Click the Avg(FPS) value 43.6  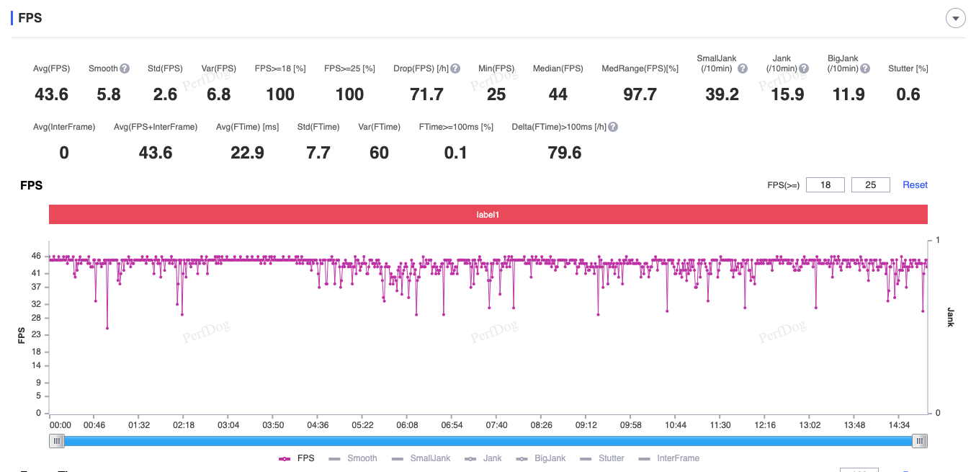coord(51,94)
